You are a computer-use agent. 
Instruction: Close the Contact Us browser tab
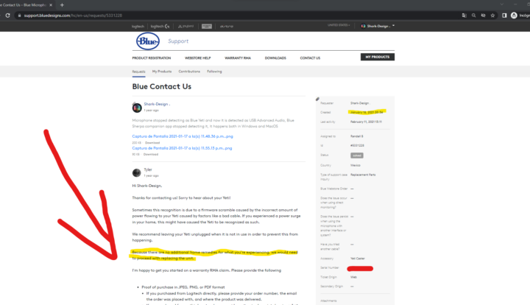coord(51,4)
